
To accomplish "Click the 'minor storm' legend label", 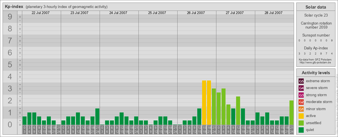I will click(x=316, y=109).
